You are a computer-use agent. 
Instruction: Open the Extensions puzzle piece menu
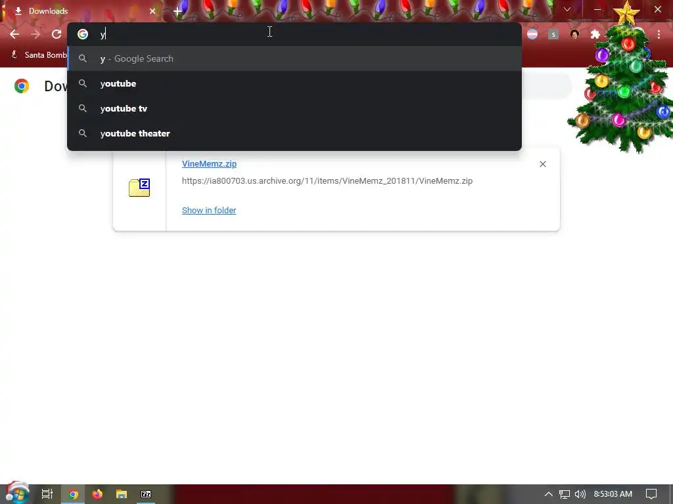point(595,34)
